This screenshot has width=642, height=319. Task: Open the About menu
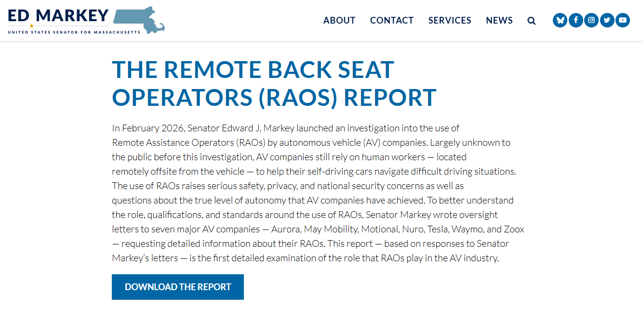coord(339,20)
